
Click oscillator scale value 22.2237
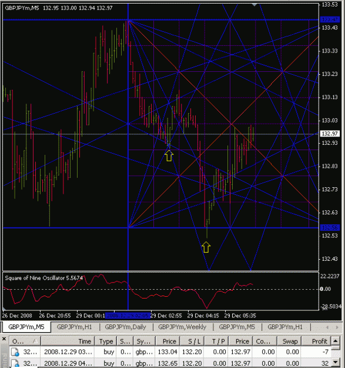coord(330,276)
